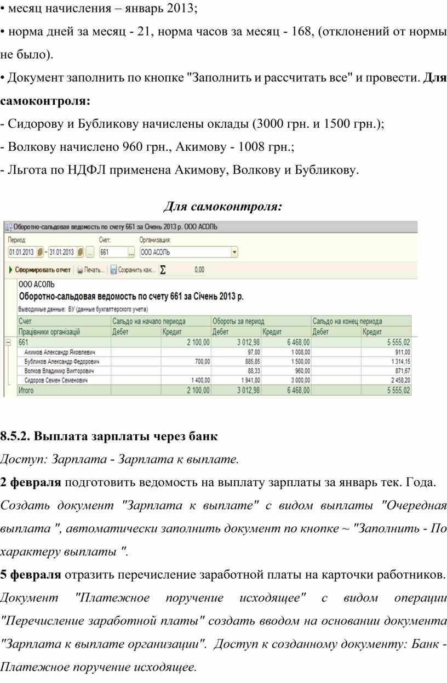Click the Сохранить как disk icon

114,270
